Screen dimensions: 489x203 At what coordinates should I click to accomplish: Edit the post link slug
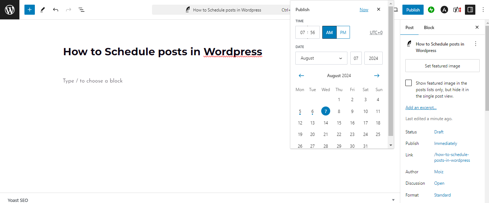point(452,157)
